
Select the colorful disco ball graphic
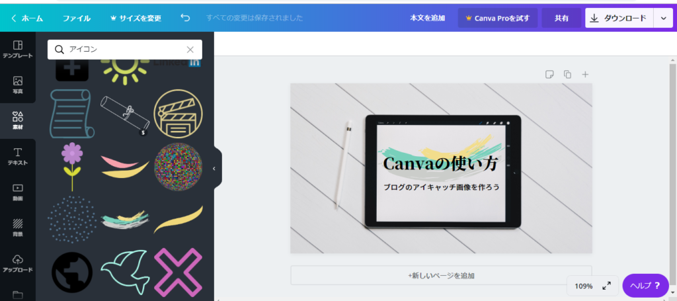click(x=179, y=167)
